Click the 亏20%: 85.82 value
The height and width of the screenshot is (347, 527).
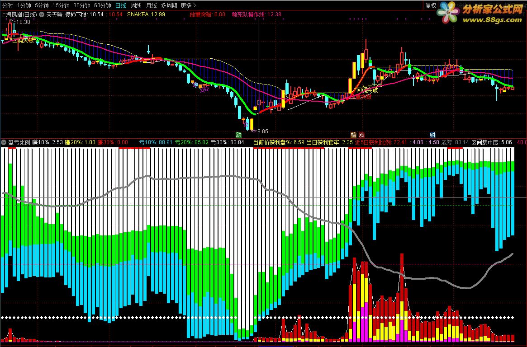point(192,142)
